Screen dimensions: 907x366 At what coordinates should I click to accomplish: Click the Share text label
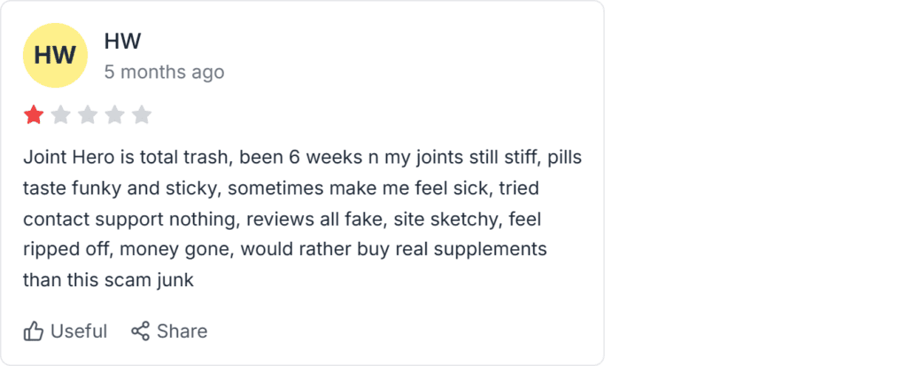tap(182, 331)
